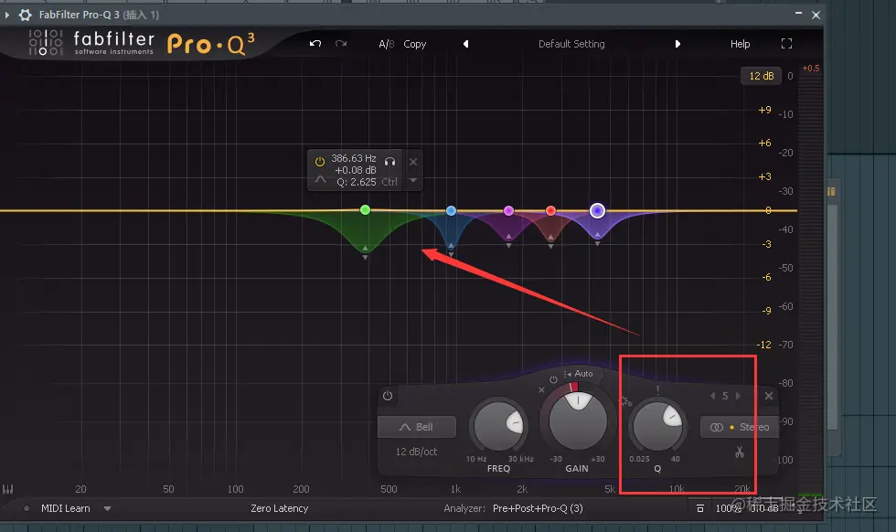Screen dimensions: 896x532
Task: Toggle full screen mode icon
Action: (787, 44)
